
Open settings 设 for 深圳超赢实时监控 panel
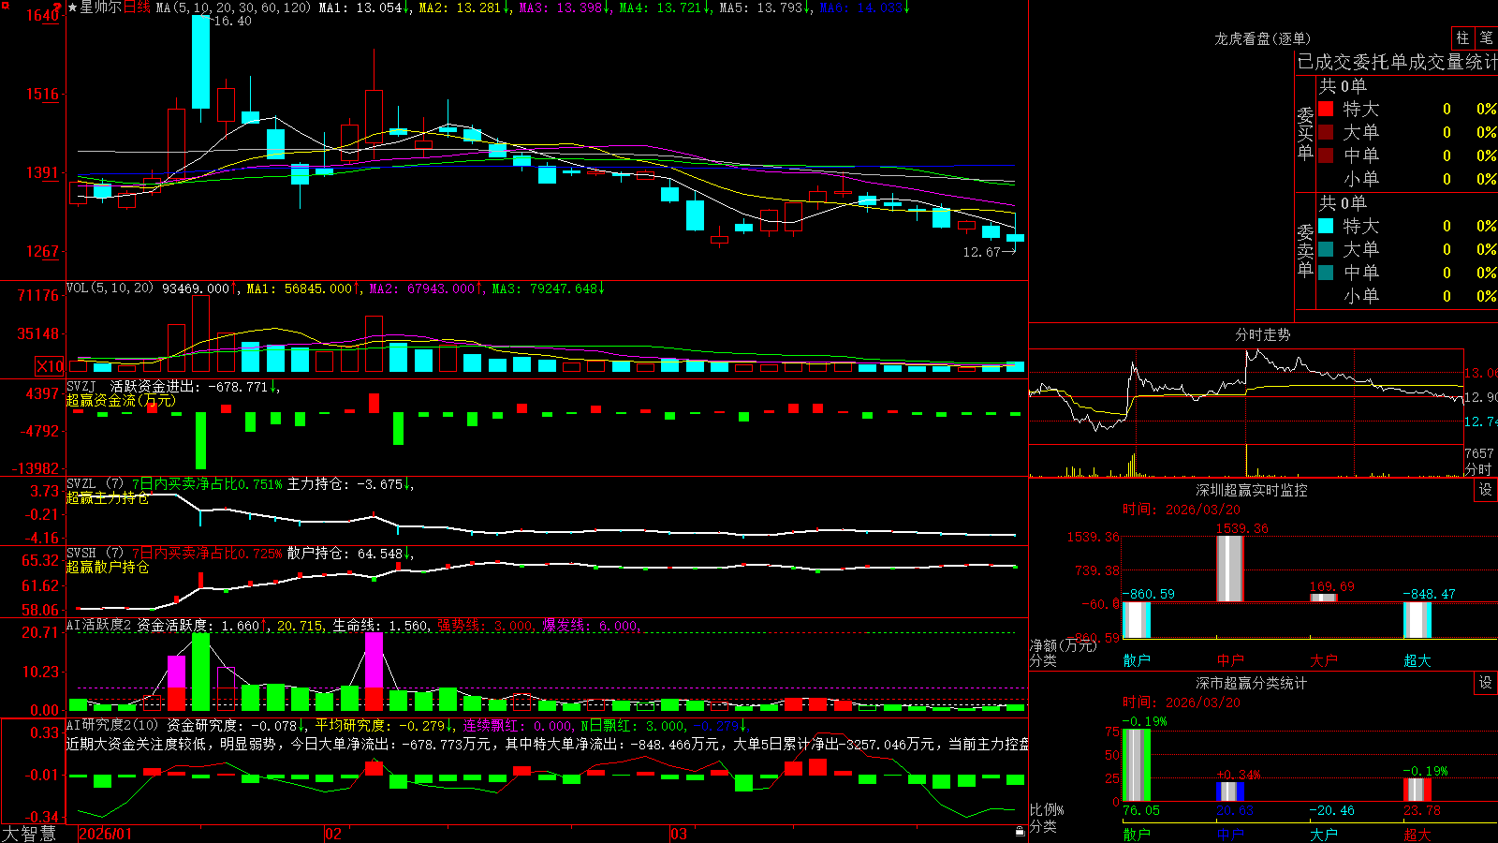1486,490
